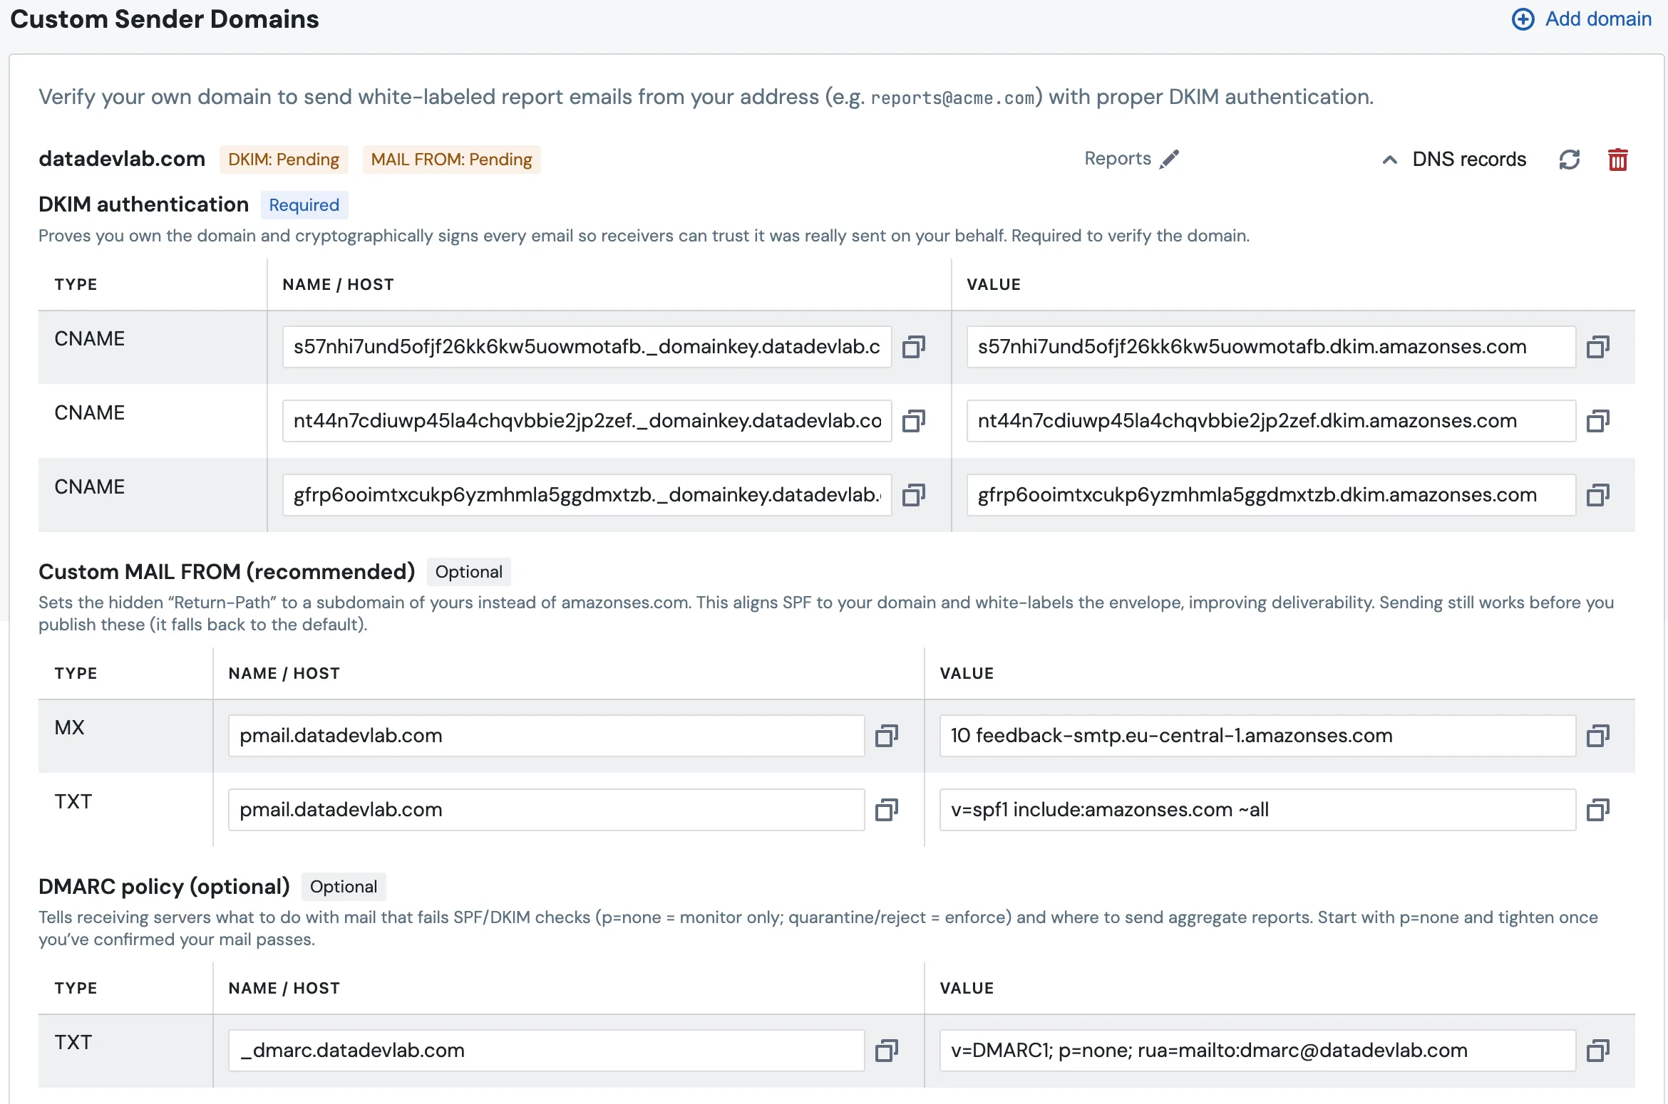Select the gfrp6o dkim.amazonses.com value field
This screenshot has height=1104, width=1668.
coord(1271,495)
